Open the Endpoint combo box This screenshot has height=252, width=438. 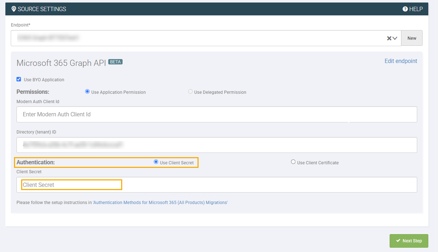click(x=206, y=38)
